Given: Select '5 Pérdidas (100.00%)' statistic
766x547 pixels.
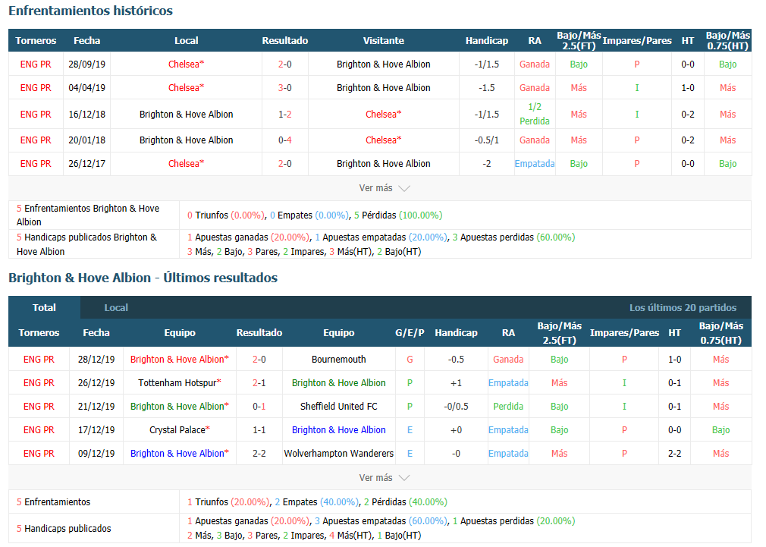Looking at the screenshot, I should click(398, 215).
